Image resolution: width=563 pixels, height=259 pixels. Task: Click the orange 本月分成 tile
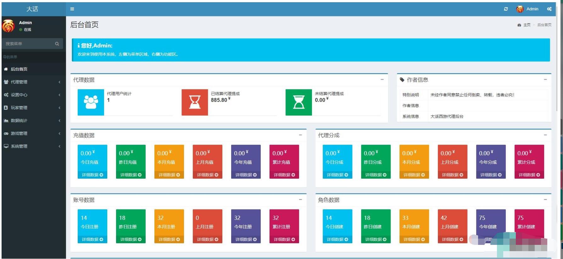tap(414, 159)
